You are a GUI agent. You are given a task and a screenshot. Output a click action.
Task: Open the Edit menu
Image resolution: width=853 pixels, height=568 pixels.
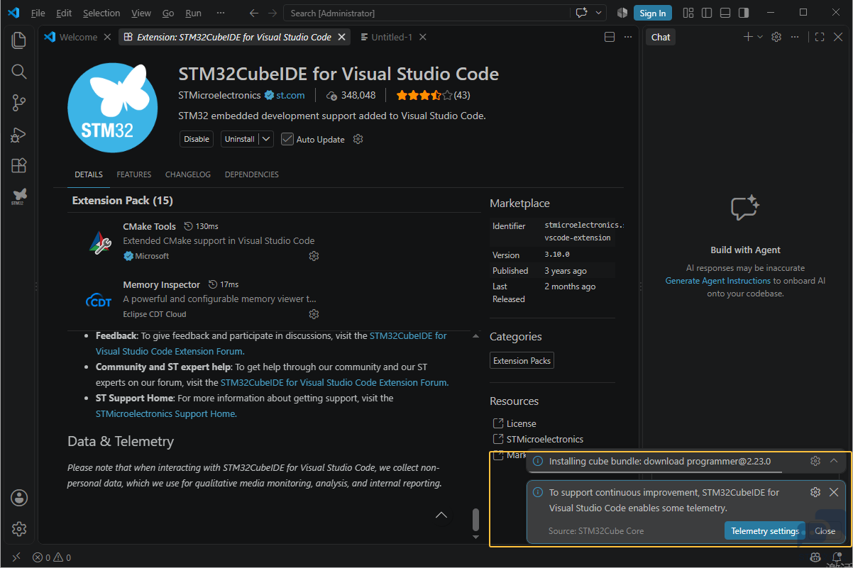[x=64, y=13]
